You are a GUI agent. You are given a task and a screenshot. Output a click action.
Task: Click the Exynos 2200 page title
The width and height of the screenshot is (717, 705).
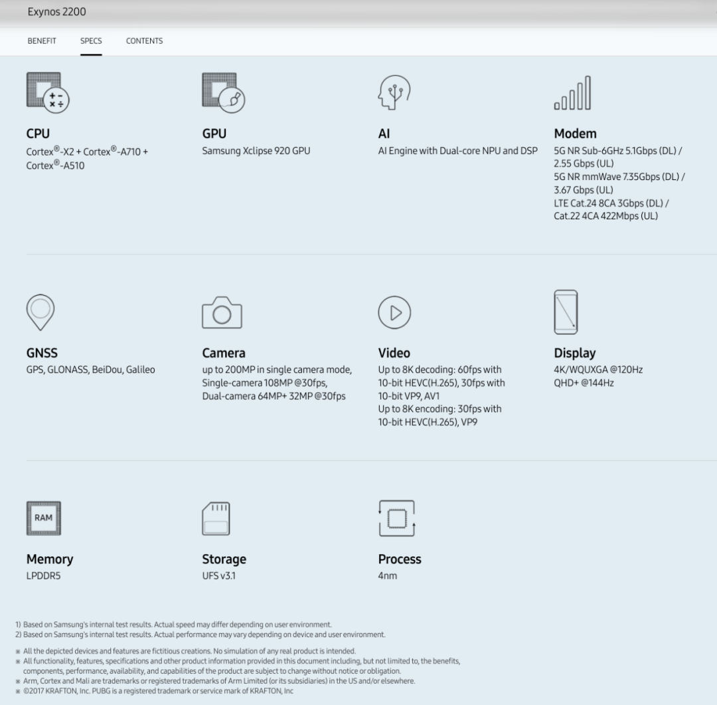point(56,12)
